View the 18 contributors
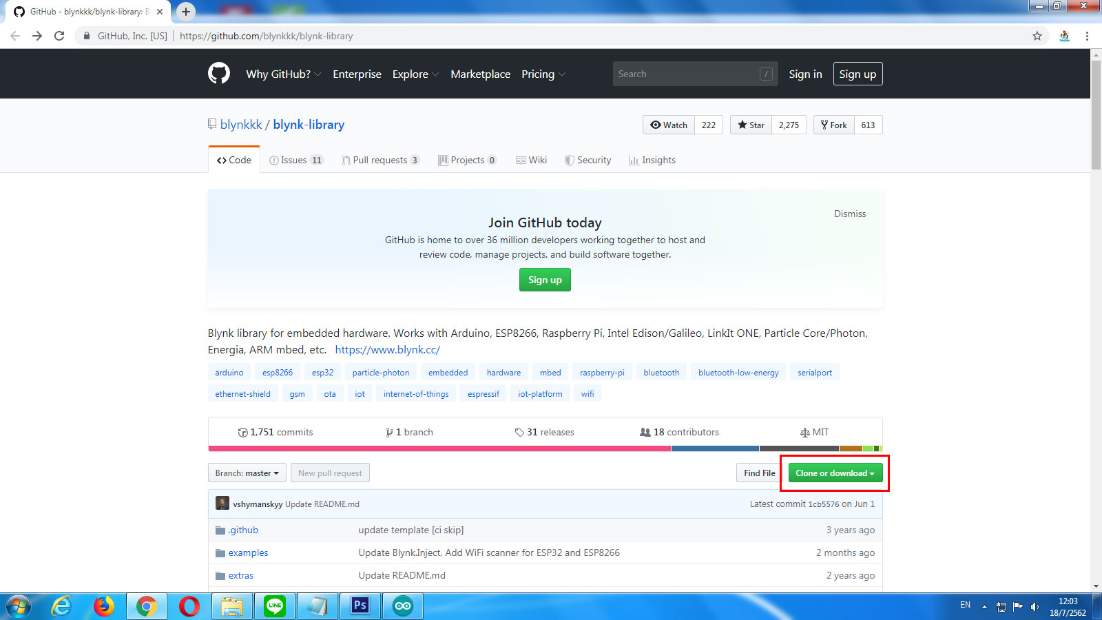The image size is (1102, 620). pyautogui.click(x=679, y=432)
